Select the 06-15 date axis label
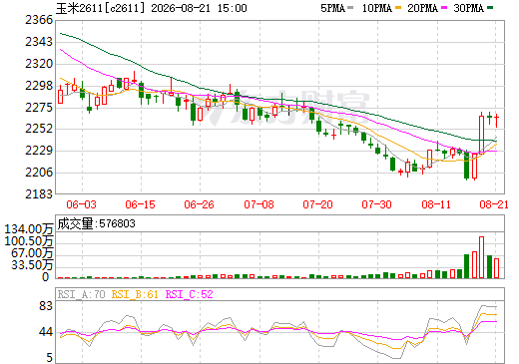 (140, 204)
